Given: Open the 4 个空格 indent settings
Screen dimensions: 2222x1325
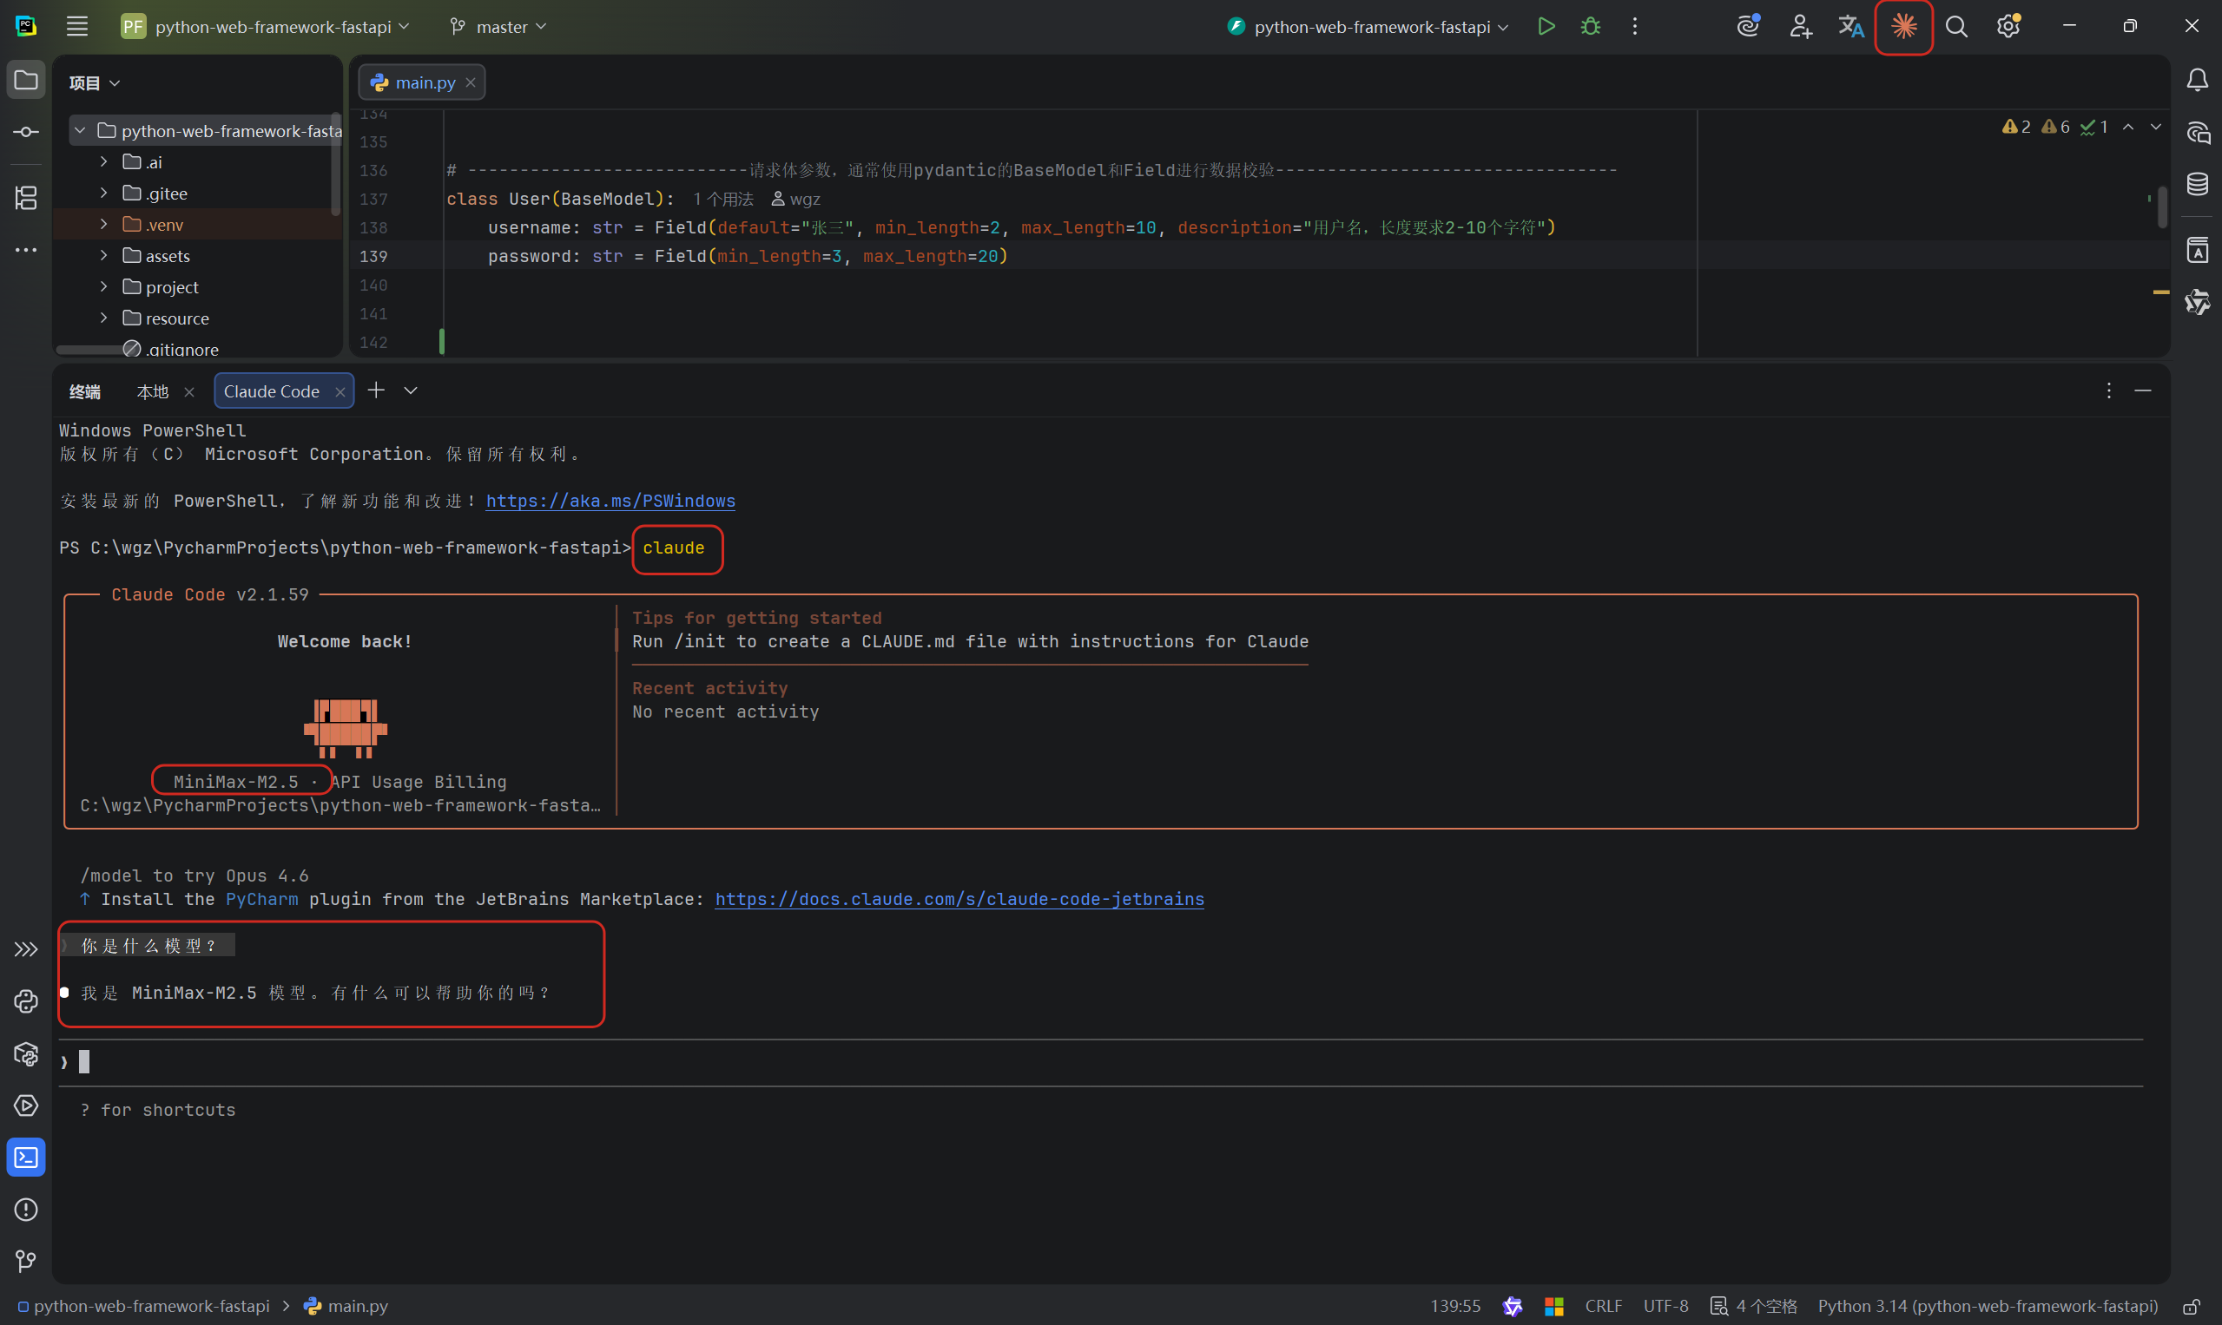Looking at the screenshot, I should [1754, 1306].
